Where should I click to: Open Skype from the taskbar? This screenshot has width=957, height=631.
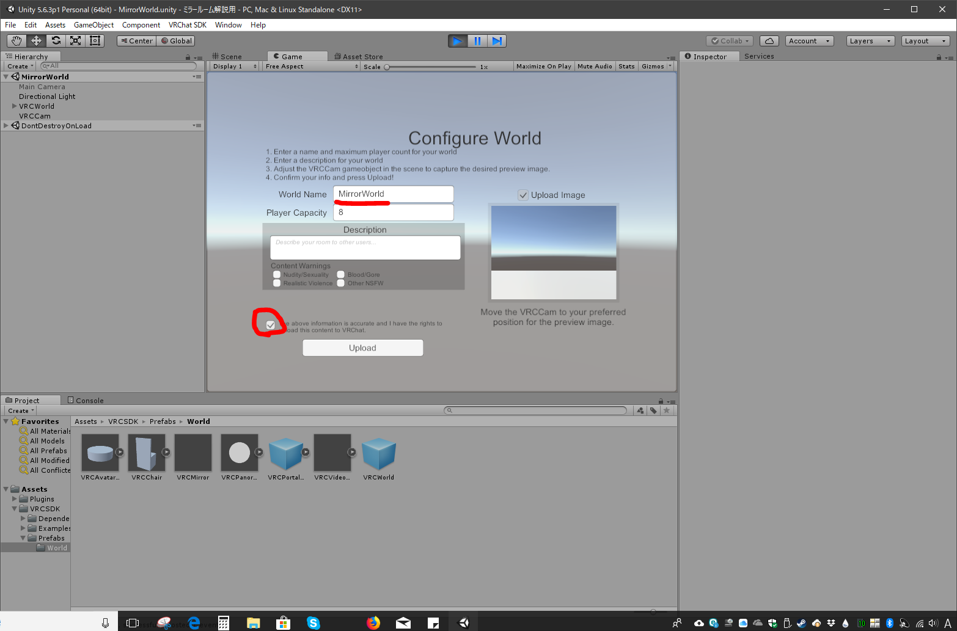point(313,622)
